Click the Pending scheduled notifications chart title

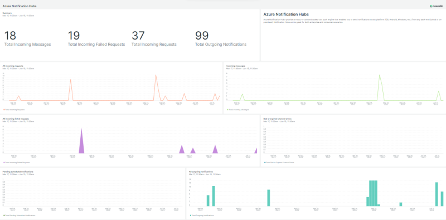(18, 172)
